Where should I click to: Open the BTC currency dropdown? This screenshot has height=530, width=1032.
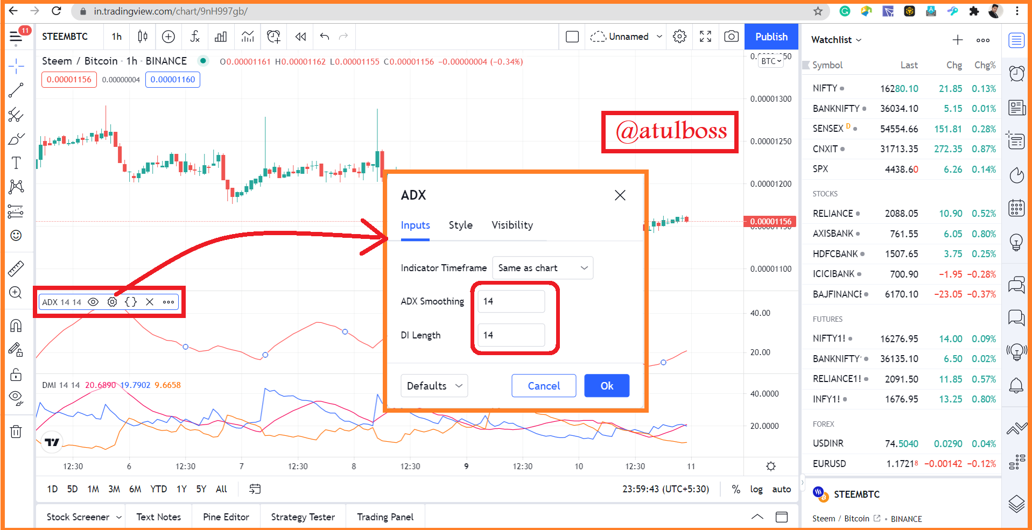click(x=771, y=61)
